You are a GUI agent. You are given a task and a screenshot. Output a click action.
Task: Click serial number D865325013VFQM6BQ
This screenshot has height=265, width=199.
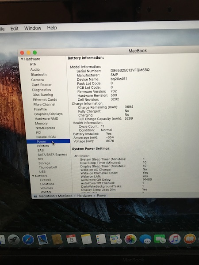tap(130, 70)
